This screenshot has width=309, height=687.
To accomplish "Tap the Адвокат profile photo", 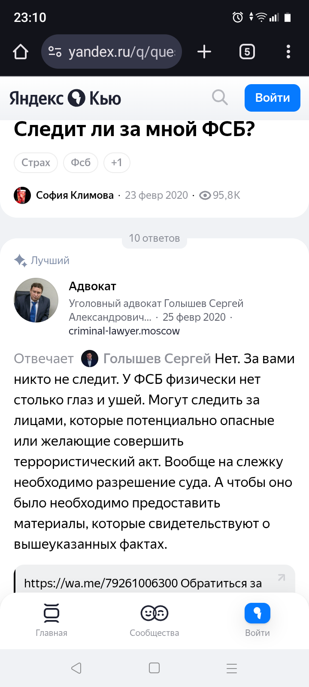I will pos(36,300).
